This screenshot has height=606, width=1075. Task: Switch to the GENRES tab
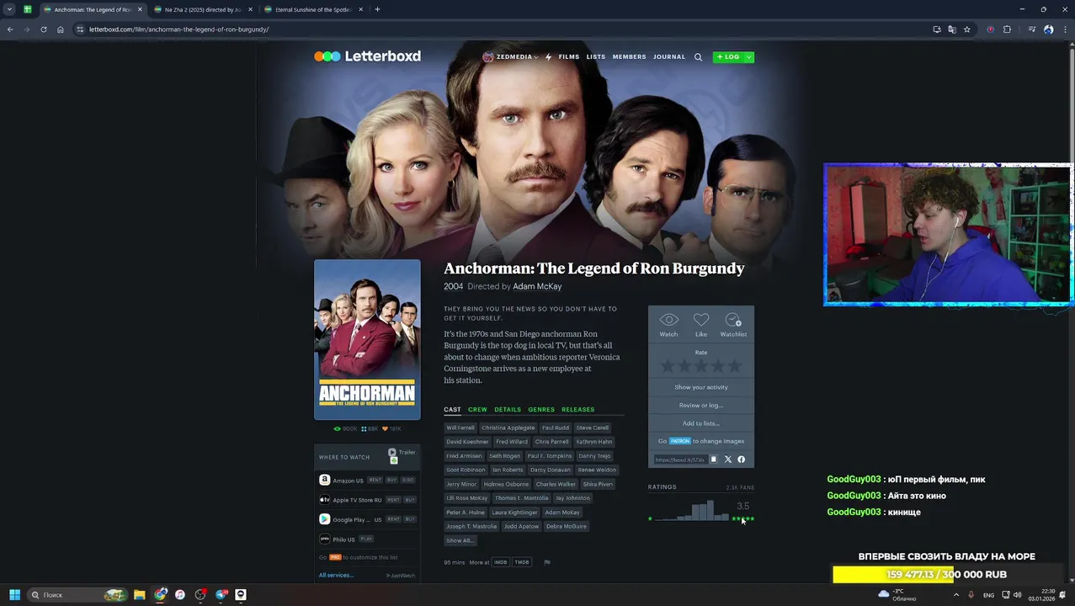pyautogui.click(x=541, y=410)
